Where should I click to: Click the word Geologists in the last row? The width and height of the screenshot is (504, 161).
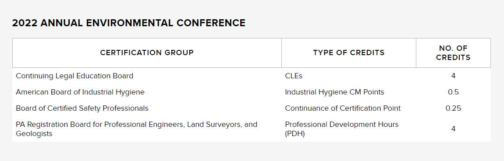point(34,133)
